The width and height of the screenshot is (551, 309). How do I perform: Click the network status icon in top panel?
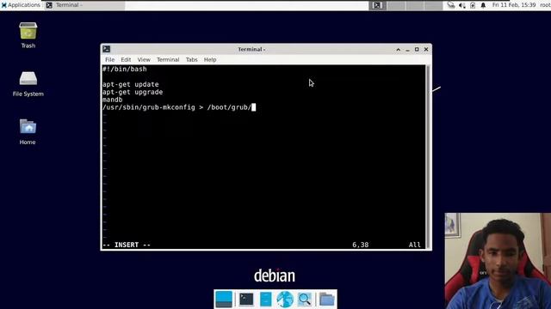pos(451,5)
